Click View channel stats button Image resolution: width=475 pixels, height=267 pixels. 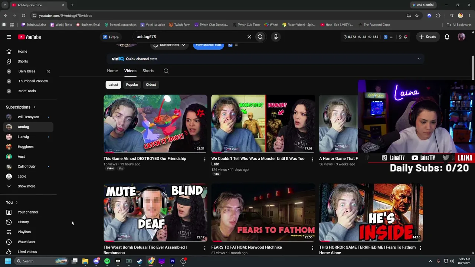tap(209, 45)
